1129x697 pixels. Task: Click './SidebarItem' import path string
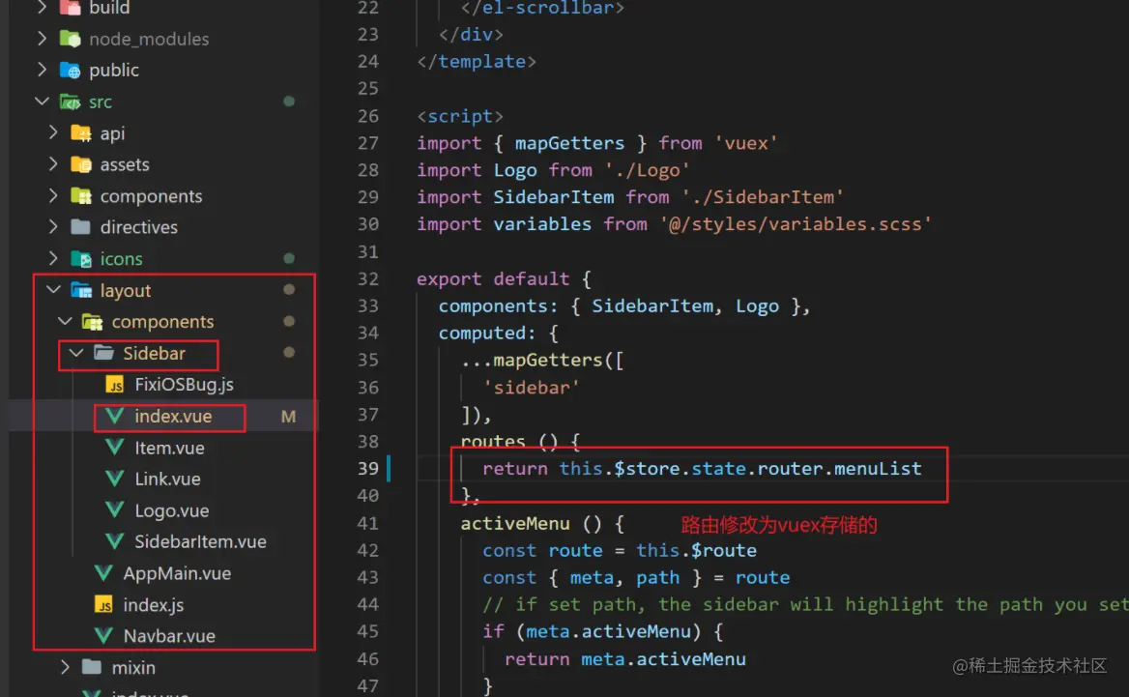coord(763,196)
